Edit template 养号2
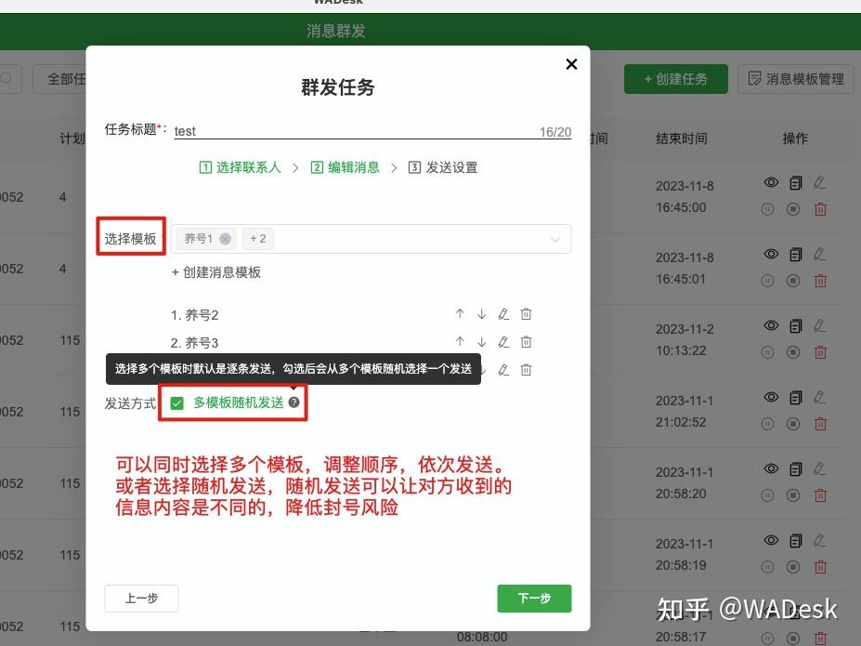861x646 pixels. [x=503, y=313]
